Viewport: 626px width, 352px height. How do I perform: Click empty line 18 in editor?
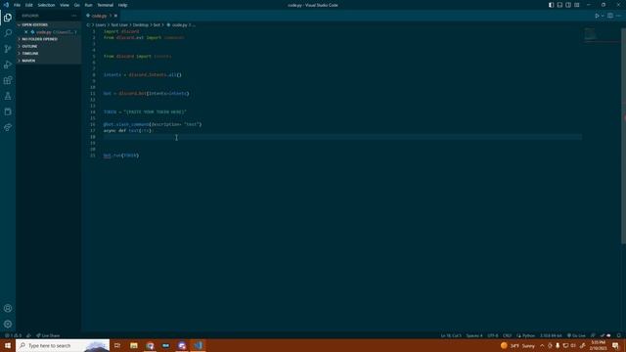[x=342, y=137]
